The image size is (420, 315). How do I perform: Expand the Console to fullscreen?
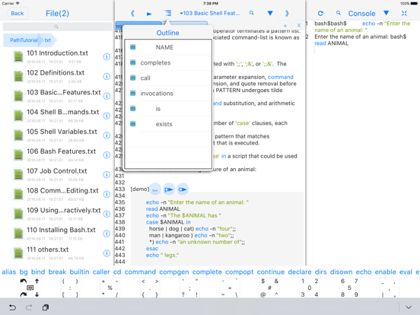point(404,13)
